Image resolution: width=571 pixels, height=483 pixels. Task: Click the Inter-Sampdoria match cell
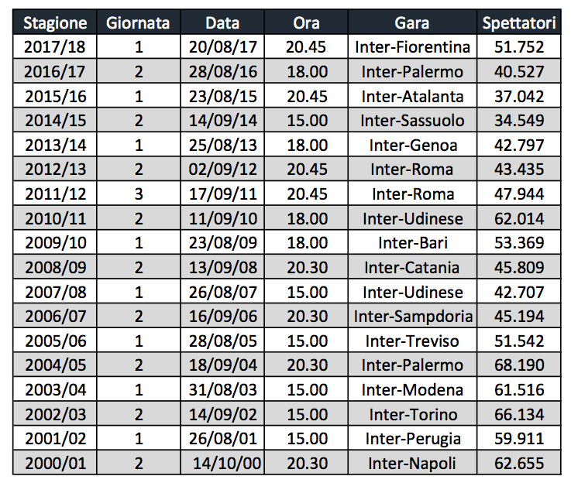click(412, 317)
